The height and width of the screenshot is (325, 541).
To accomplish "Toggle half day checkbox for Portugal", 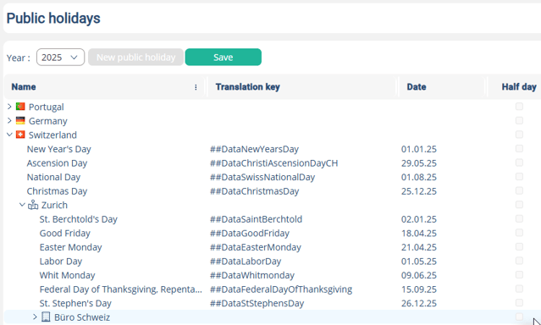I will [519, 107].
